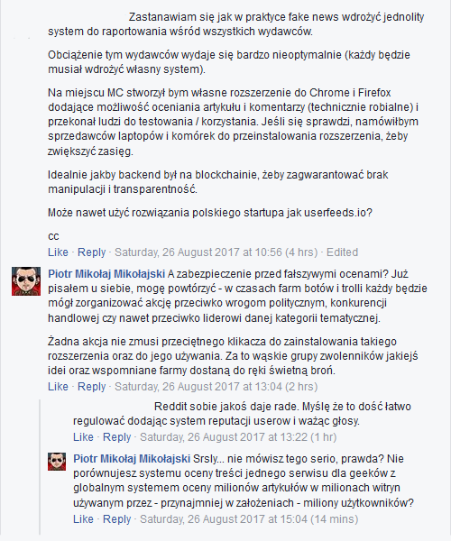This screenshot has height=541, width=451.
Task: Open timestamp Saturday, 26 August 2017 at 13:04
Action: (216, 387)
